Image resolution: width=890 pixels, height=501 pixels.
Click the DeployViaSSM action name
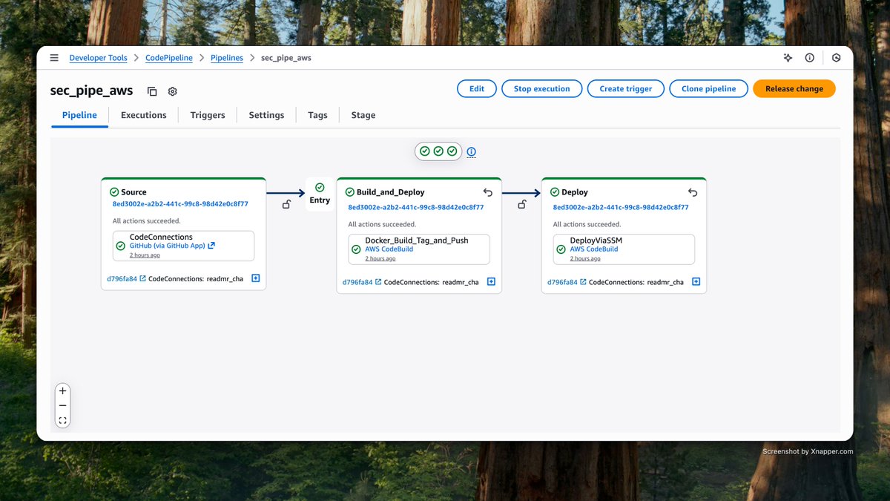(x=596, y=240)
